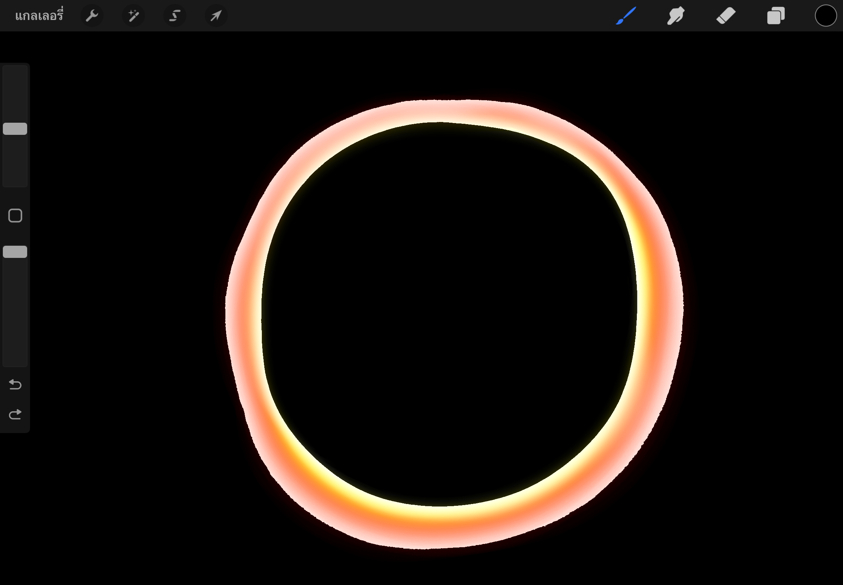
Task: Tap the square modify button in sidebar
Action: click(x=15, y=215)
